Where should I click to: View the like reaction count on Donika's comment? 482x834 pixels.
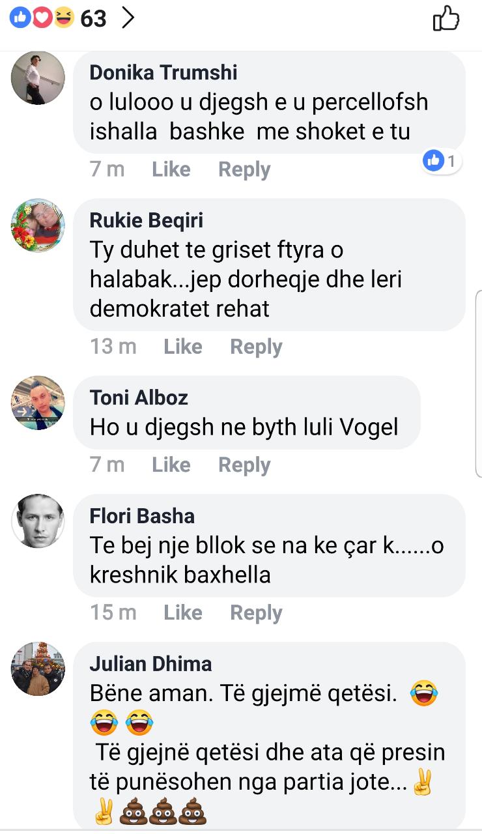(x=442, y=161)
